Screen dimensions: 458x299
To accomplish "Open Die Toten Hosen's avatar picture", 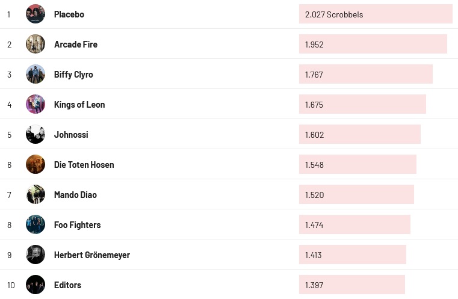I will point(36,164).
